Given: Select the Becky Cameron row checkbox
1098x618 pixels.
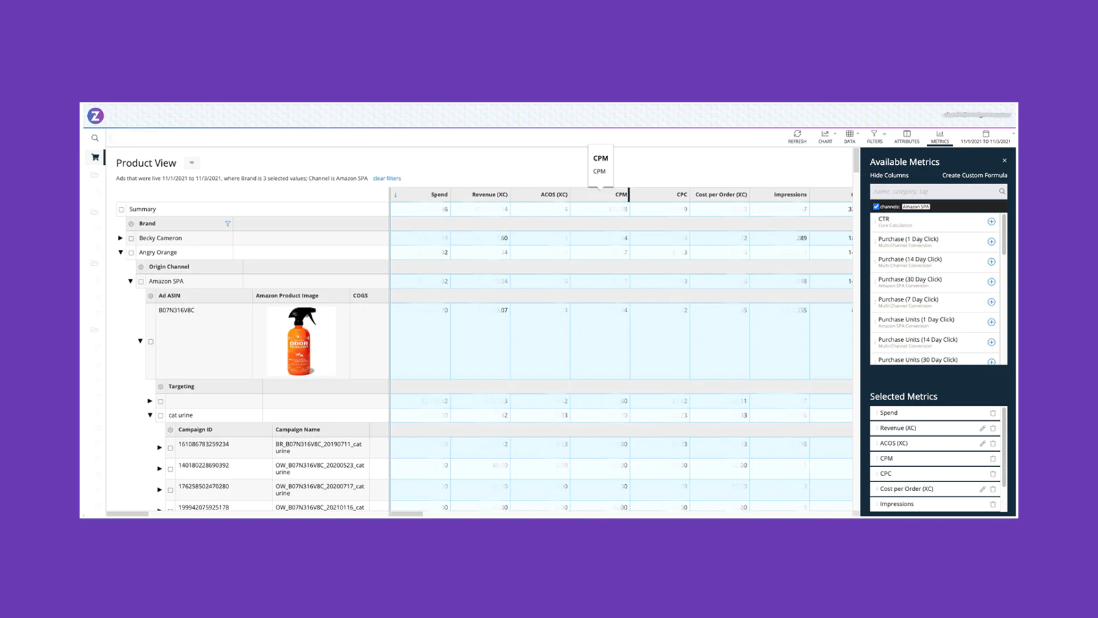Looking at the screenshot, I should click(x=131, y=238).
